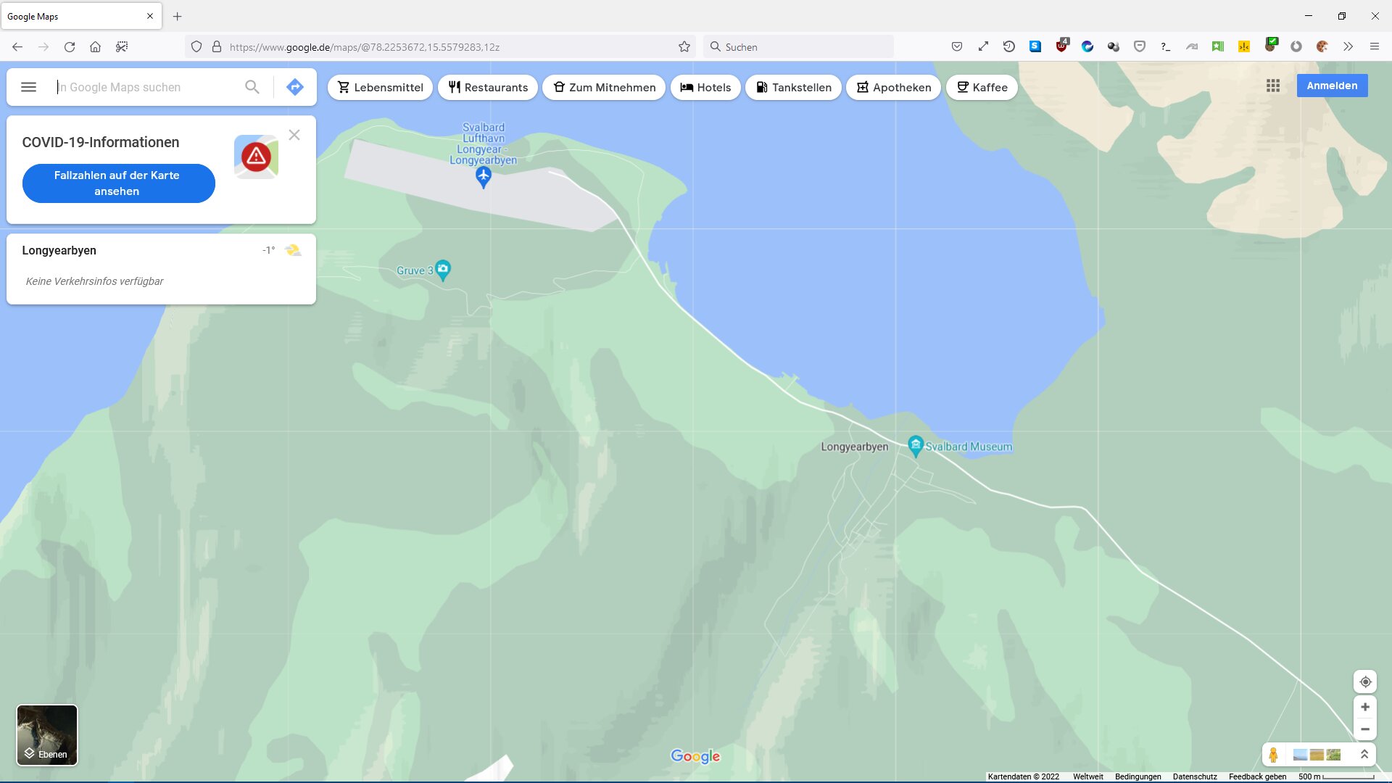Click the Anmelden sign-in button
The width and height of the screenshot is (1392, 783).
coord(1332,86)
